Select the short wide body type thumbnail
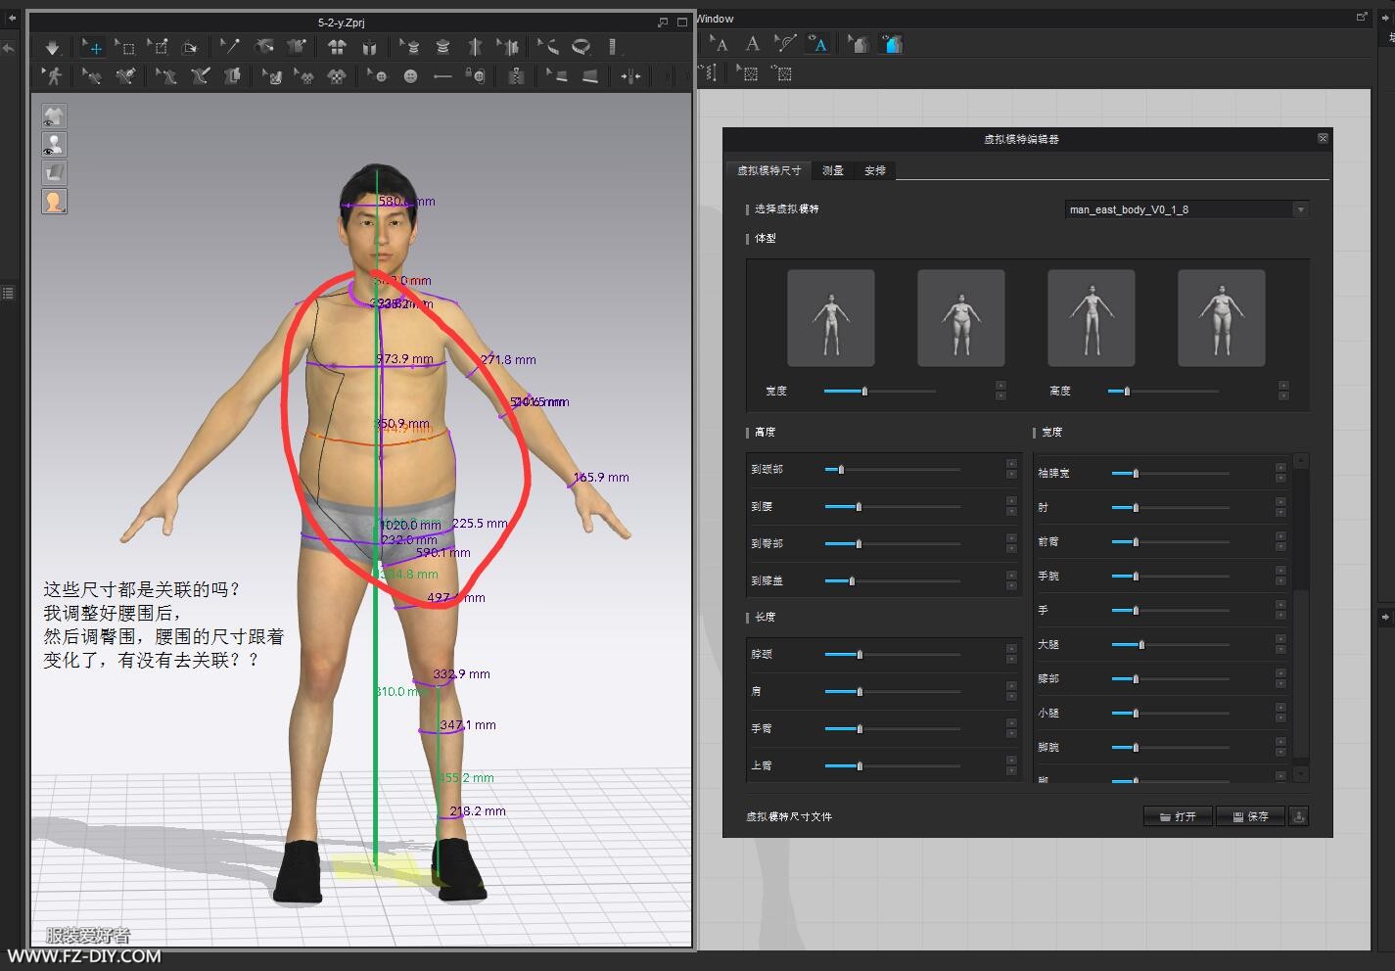1395x971 pixels. pos(961,318)
